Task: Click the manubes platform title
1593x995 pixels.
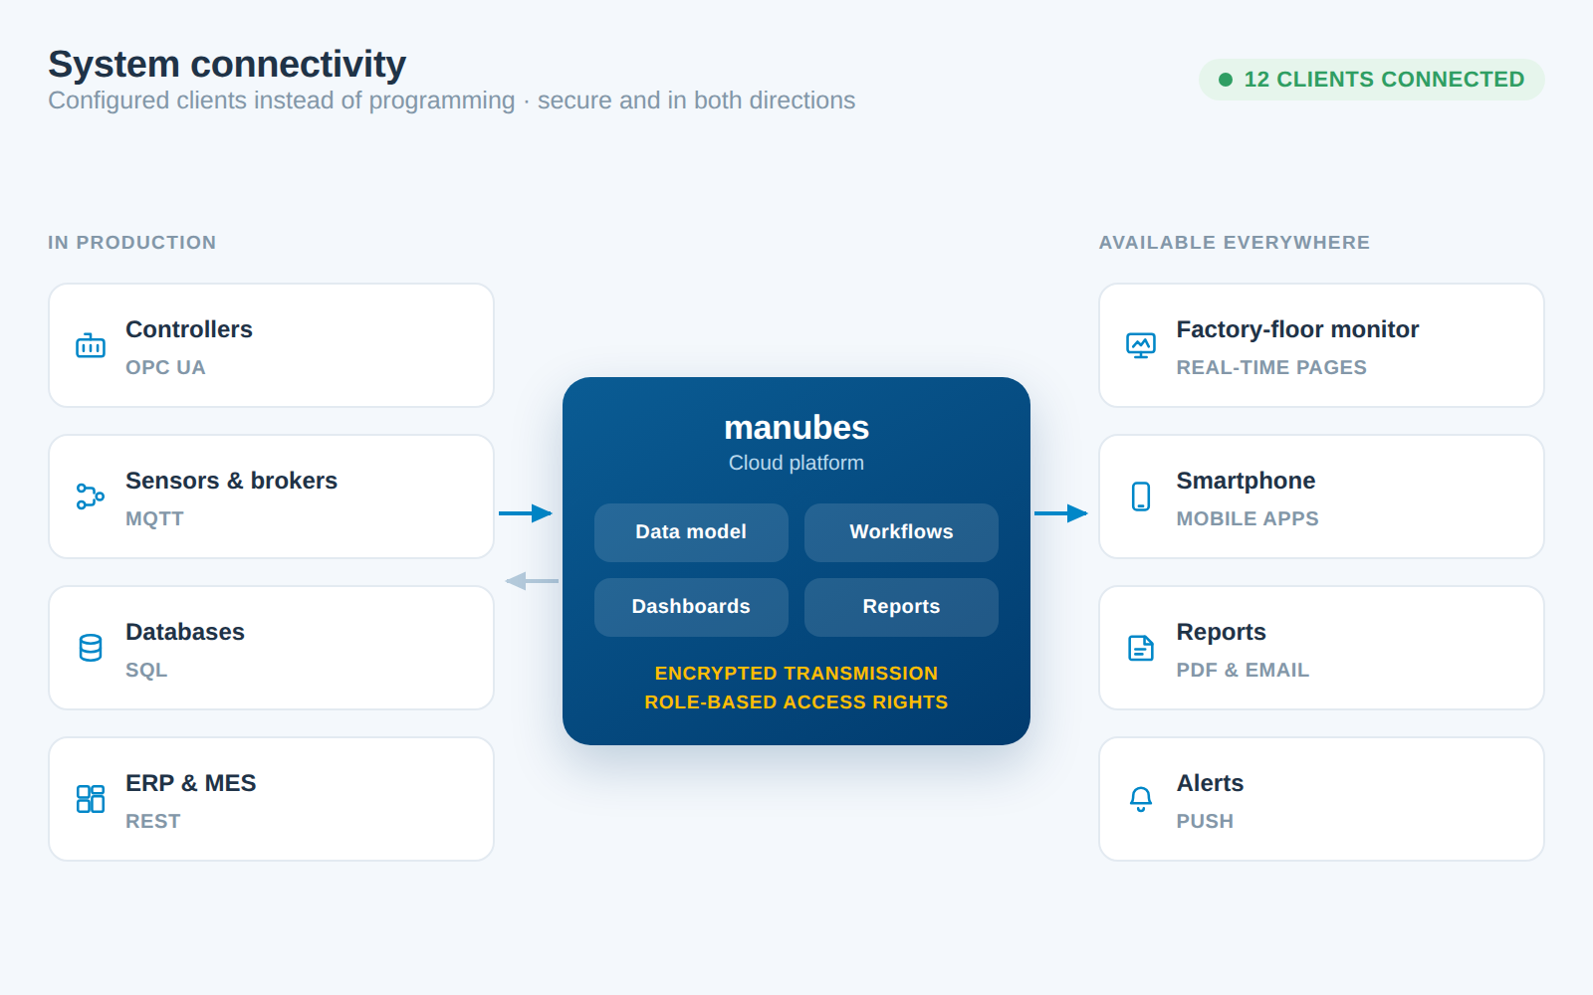Action: coord(796,428)
